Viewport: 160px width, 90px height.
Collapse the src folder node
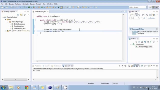pos(5,19)
